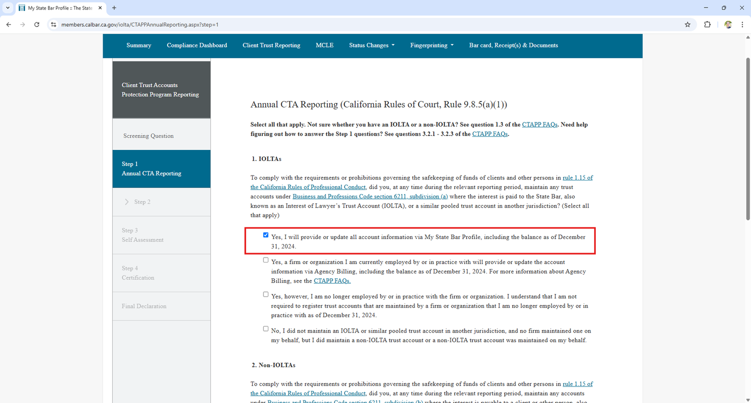Image resolution: width=751 pixels, height=403 pixels.
Task: Check 'no longer employed by' option checkbox
Action: [266, 294]
